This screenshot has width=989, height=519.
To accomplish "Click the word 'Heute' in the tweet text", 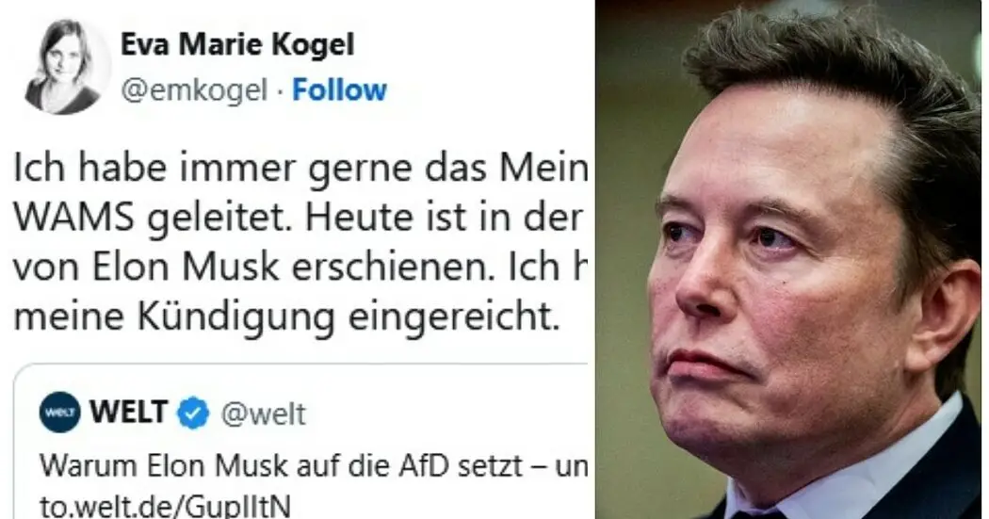I will click(365, 219).
